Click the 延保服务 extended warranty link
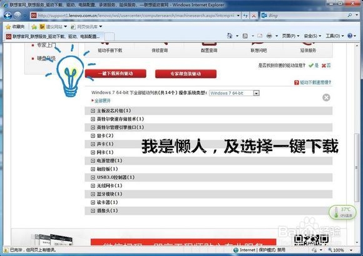This screenshot has width=363, height=256. tap(308, 51)
